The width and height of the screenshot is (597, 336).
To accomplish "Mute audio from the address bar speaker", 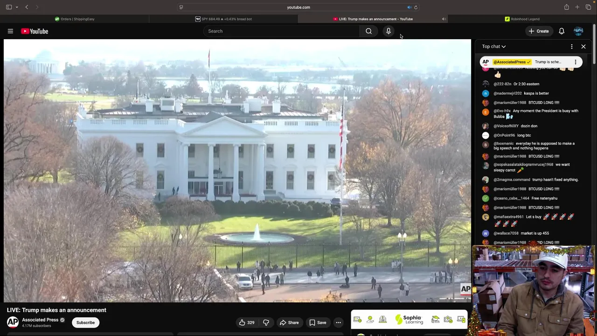I will click(x=409, y=7).
